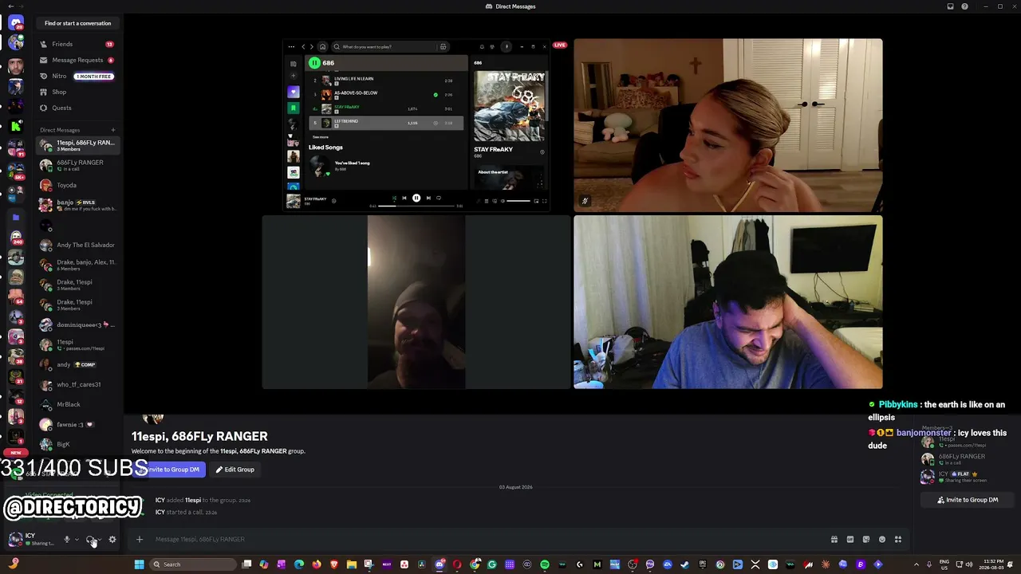1021x574 pixels.
Task: Open Discord help icon in title bar
Action: 965,6
